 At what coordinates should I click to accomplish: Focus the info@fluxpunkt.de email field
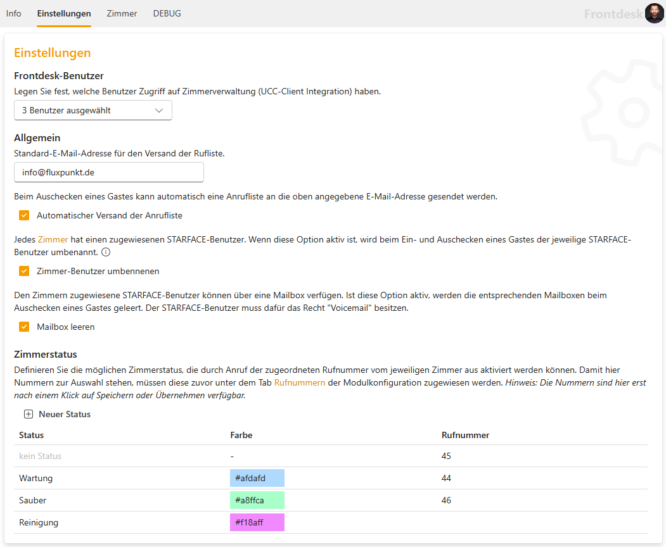[x=109, y=172]
